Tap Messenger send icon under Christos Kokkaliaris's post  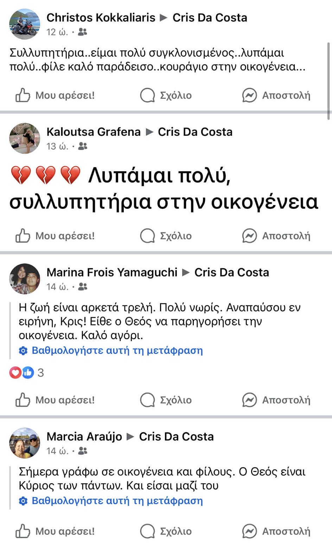(x=249, y=95)
